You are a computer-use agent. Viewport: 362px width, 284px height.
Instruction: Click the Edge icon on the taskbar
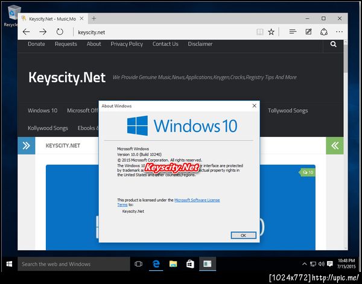(156, 264)
